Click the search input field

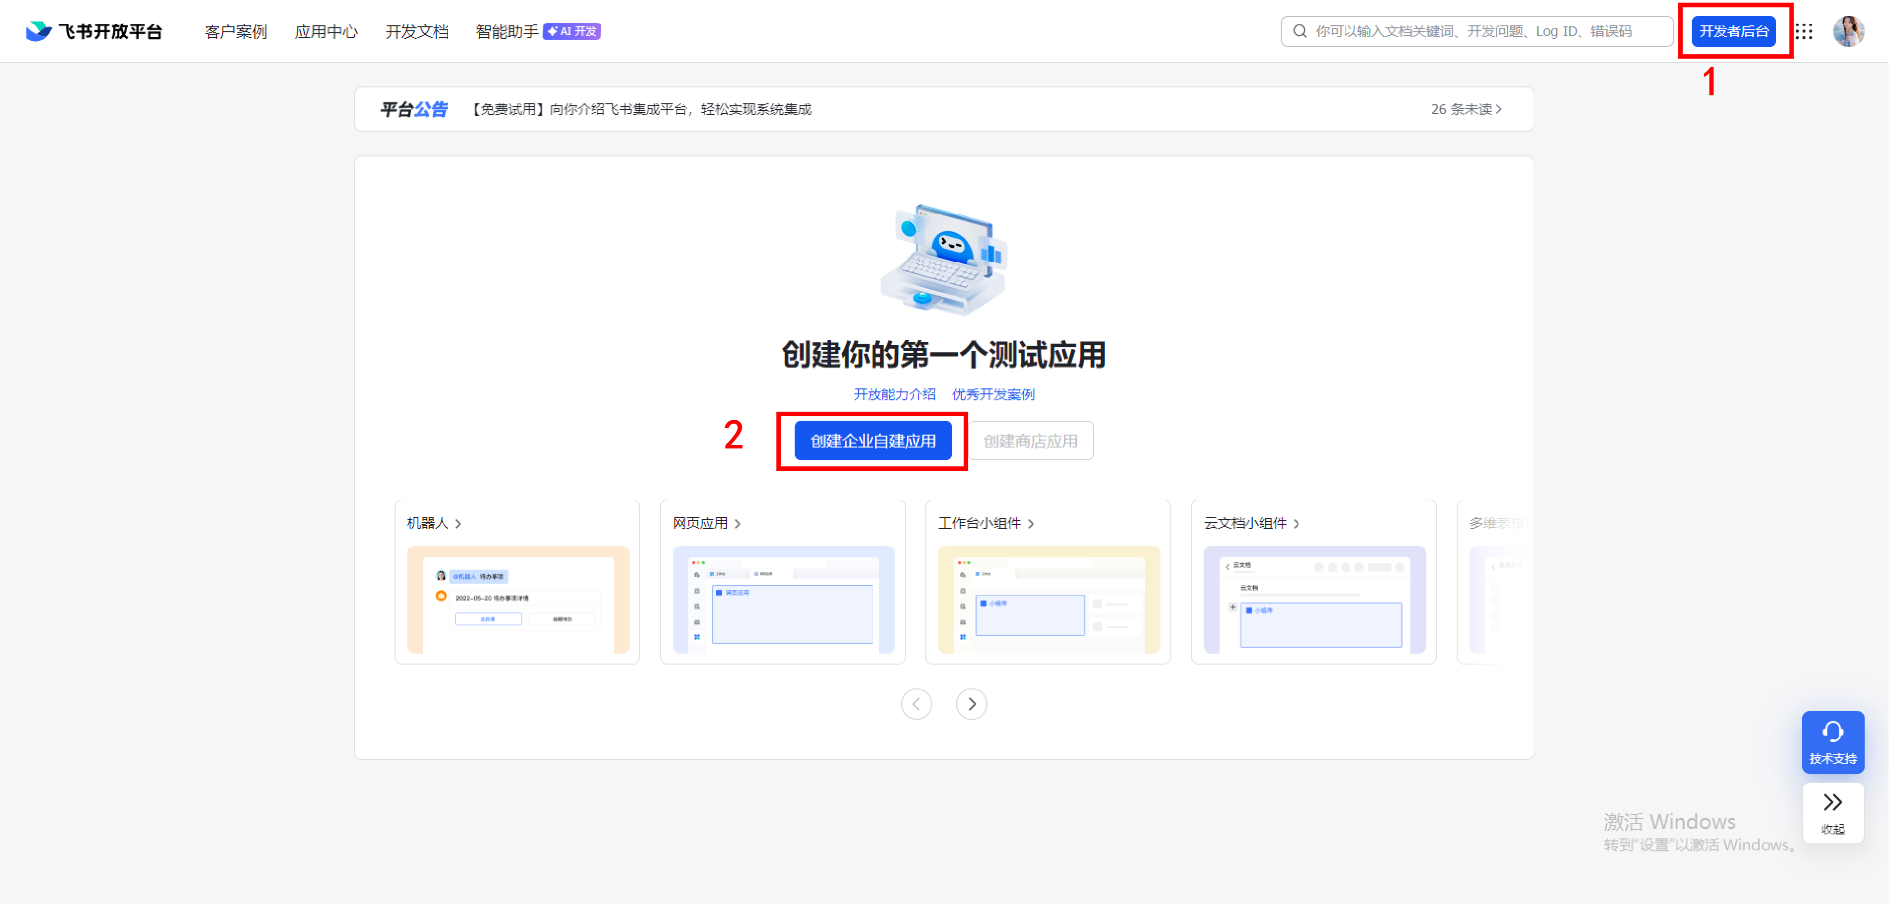[x=1467, y=31]
